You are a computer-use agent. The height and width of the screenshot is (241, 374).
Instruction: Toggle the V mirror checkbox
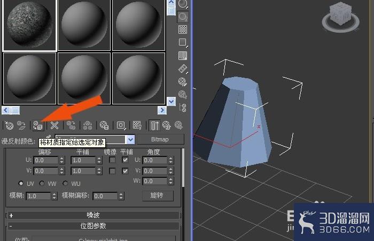click(x=112, y=171)
